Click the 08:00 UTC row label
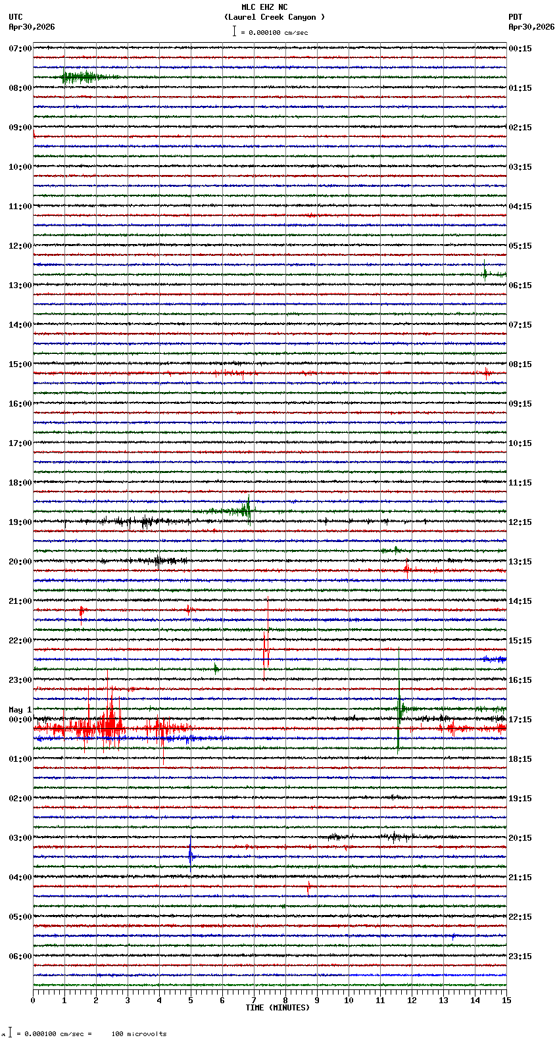Image resolution: width=559 pixels, height=1042 pixels. click(20, 88)
